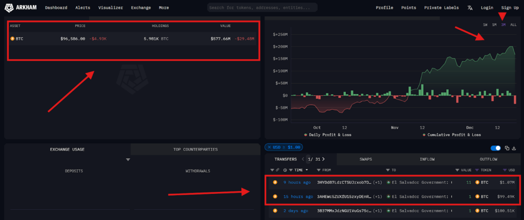Toggle Cumulative Profit & Loss legend
Image resolution: width=524 pixels, height=220 pixels.
click(451, 135)
